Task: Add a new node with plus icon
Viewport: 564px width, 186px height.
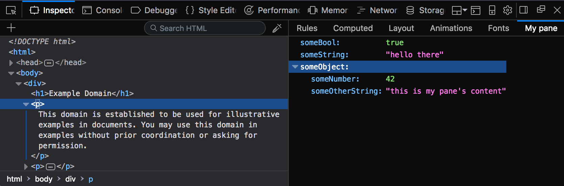Action: pyautogui.click(x=11, y=28)
